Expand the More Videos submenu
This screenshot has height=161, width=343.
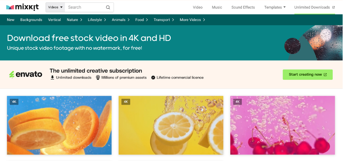[x=192, y=20]
